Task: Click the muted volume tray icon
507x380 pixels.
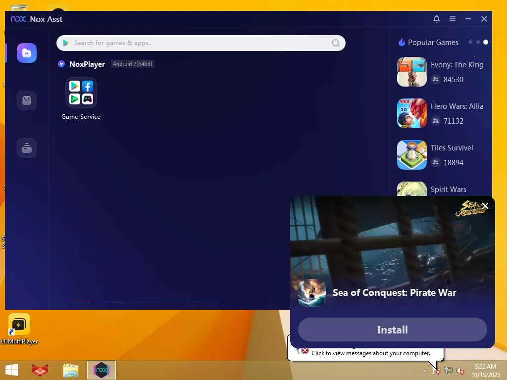Action: (x=460, y=370)
